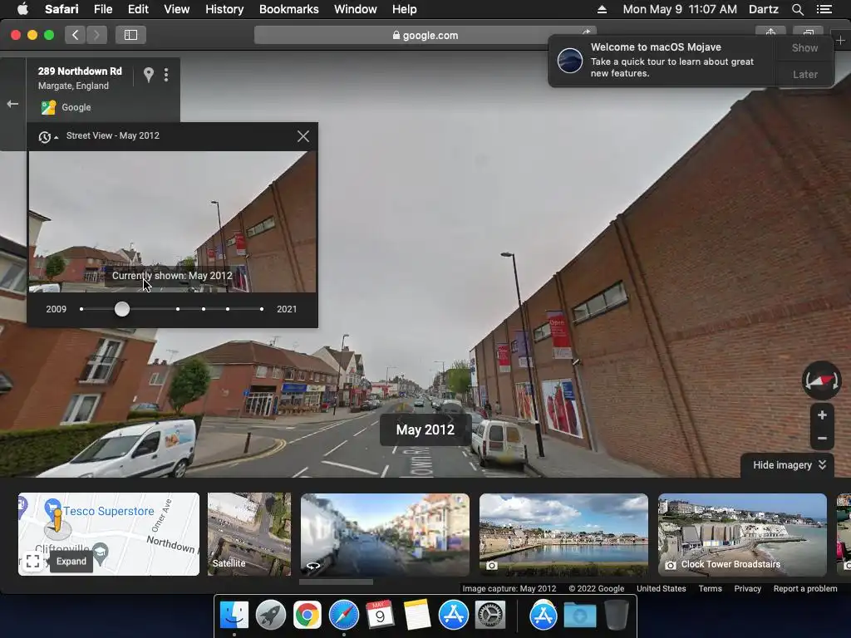This screenshot has height=638, width=851.
Task: Open Calendar from the Dock
Action: (x=380, y=616)
